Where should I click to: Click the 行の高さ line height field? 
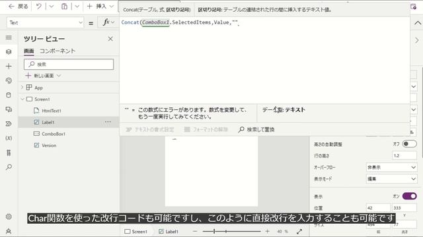pos(404,155)
